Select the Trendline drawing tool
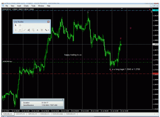 click(25, 30)
